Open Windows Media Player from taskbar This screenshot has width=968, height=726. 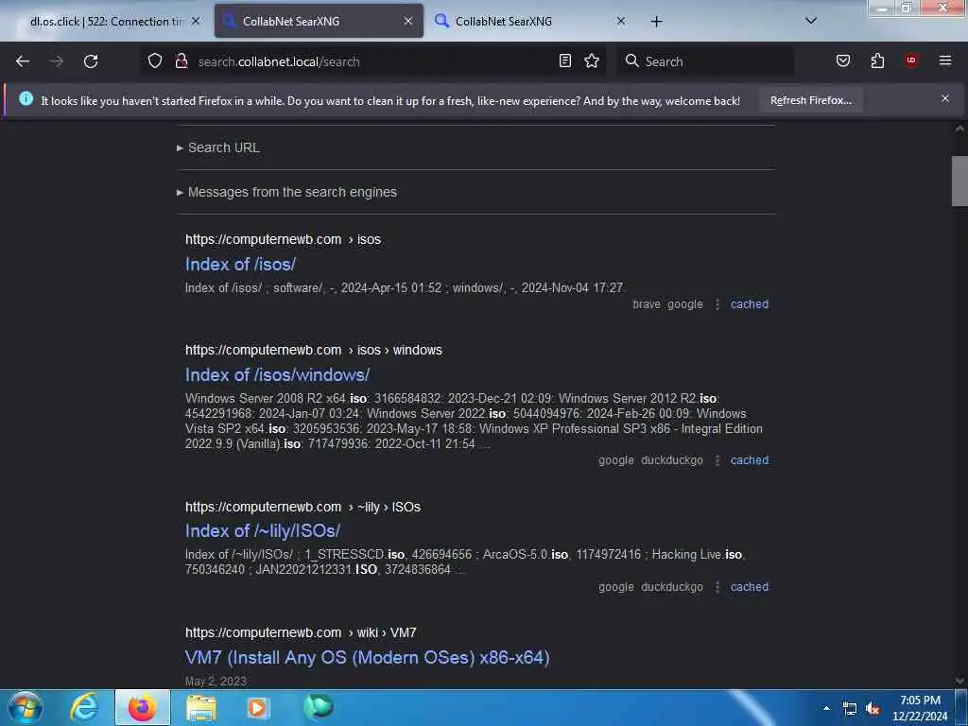click(258, 707)
